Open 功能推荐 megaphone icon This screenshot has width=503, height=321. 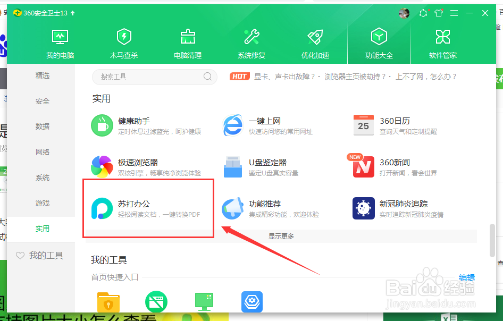233,208
